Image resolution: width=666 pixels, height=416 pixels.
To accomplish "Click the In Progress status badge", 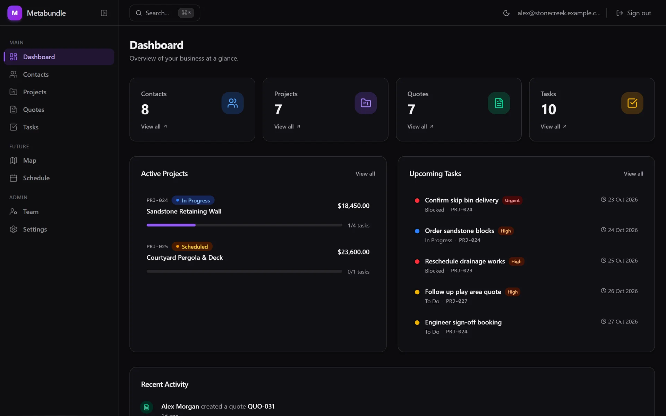I will 193,200.
